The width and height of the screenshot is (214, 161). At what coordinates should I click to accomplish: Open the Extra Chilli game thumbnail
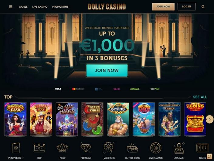92,119
